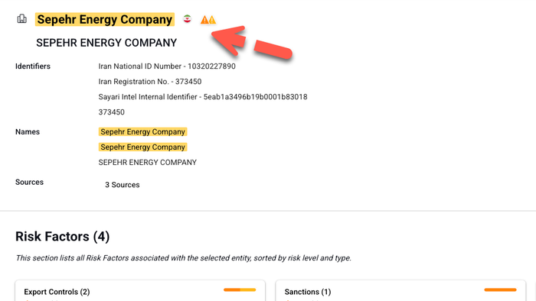The height and width of the screenshot is (301, 536).
Task: Click the Sanctions orange risk level bar
Action: point(500,290)
